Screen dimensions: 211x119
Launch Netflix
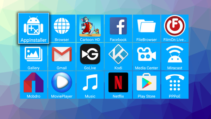[x=118, y=85]
